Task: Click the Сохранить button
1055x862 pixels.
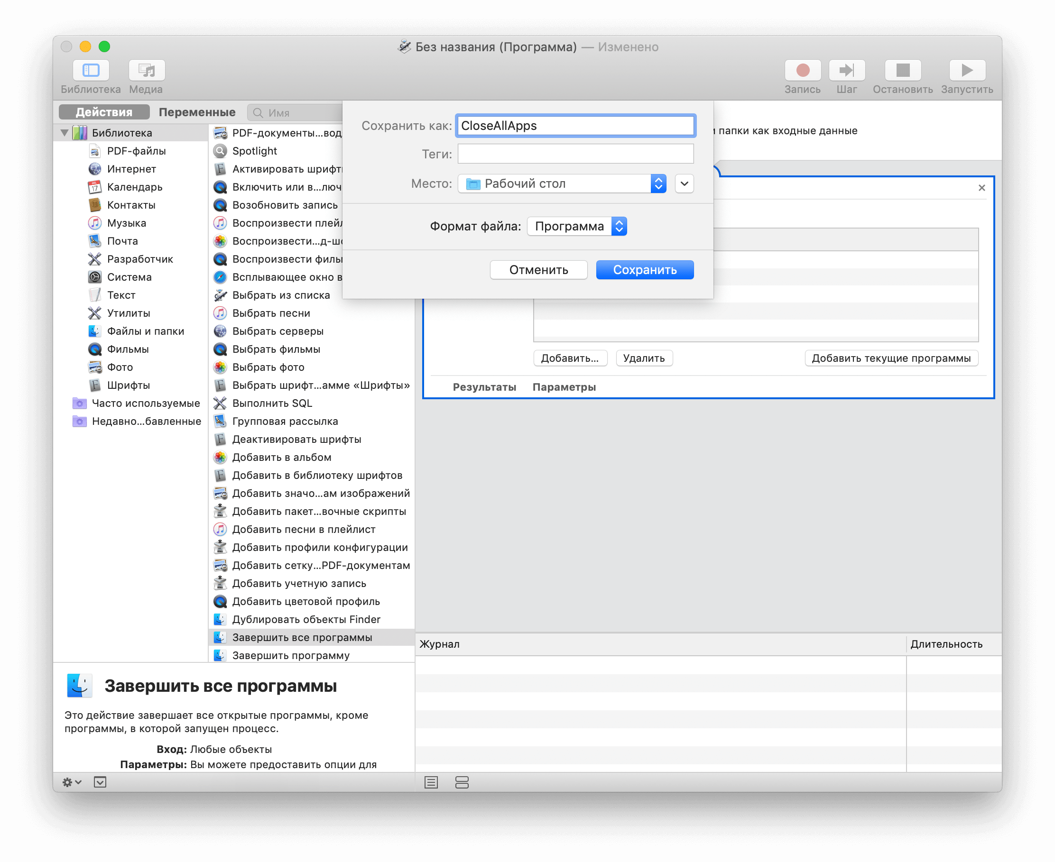Action: coord(644,270)
